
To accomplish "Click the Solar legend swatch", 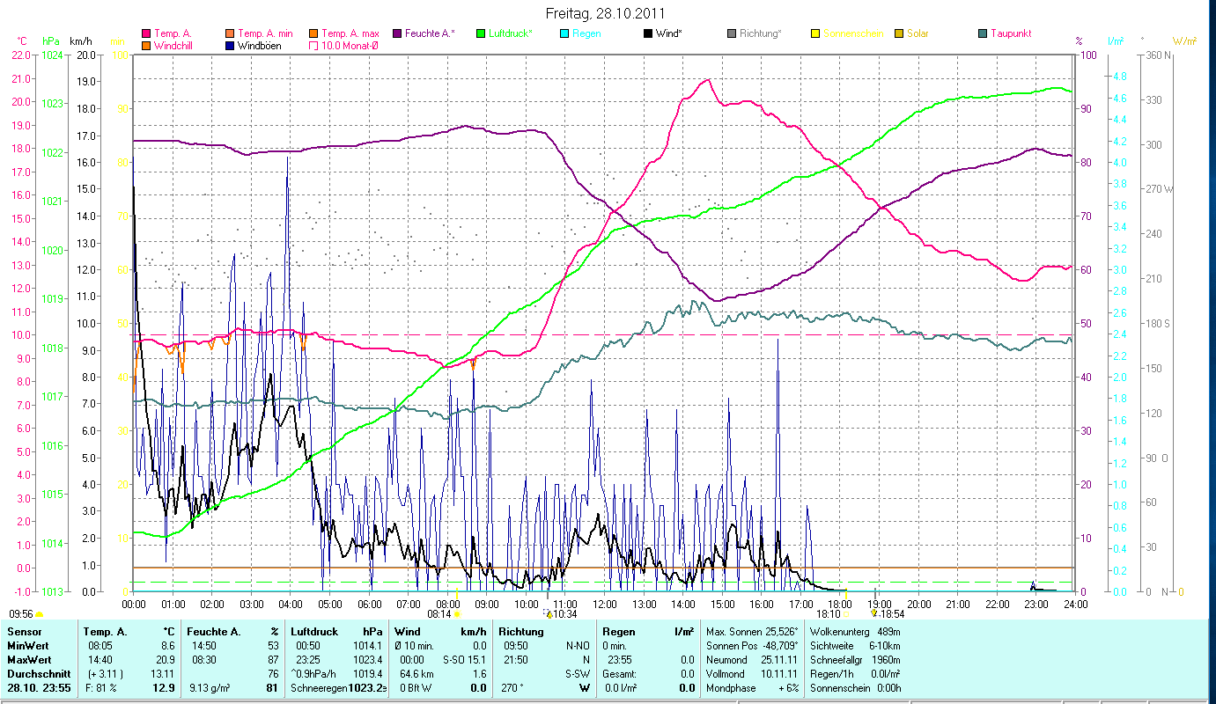I will [x=899, y=33].
